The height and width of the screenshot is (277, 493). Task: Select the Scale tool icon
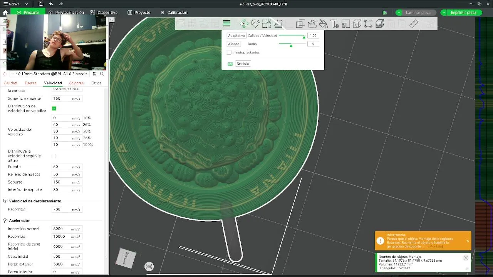pyautogui.click(x=267, y=24)
